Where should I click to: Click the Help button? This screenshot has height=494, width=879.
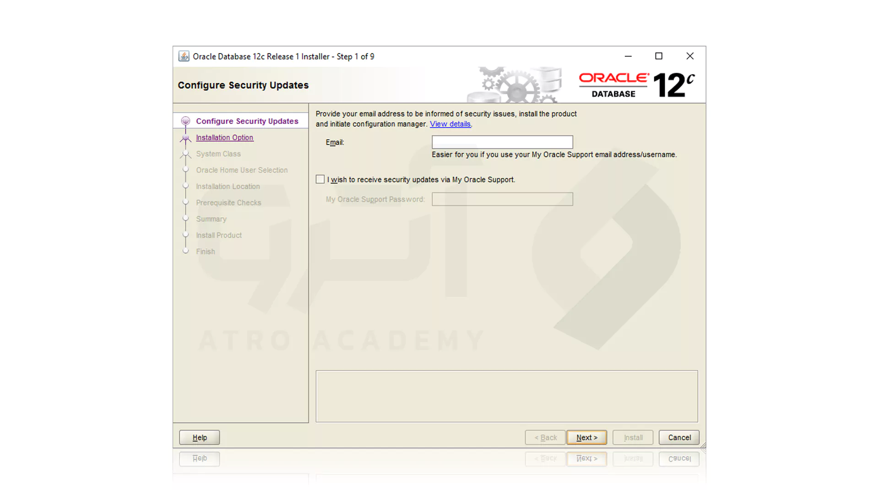click(x=199, y=437)
